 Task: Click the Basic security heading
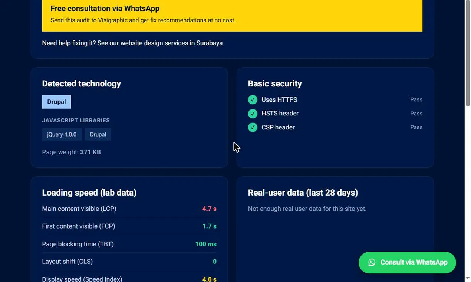click(275, 83)
